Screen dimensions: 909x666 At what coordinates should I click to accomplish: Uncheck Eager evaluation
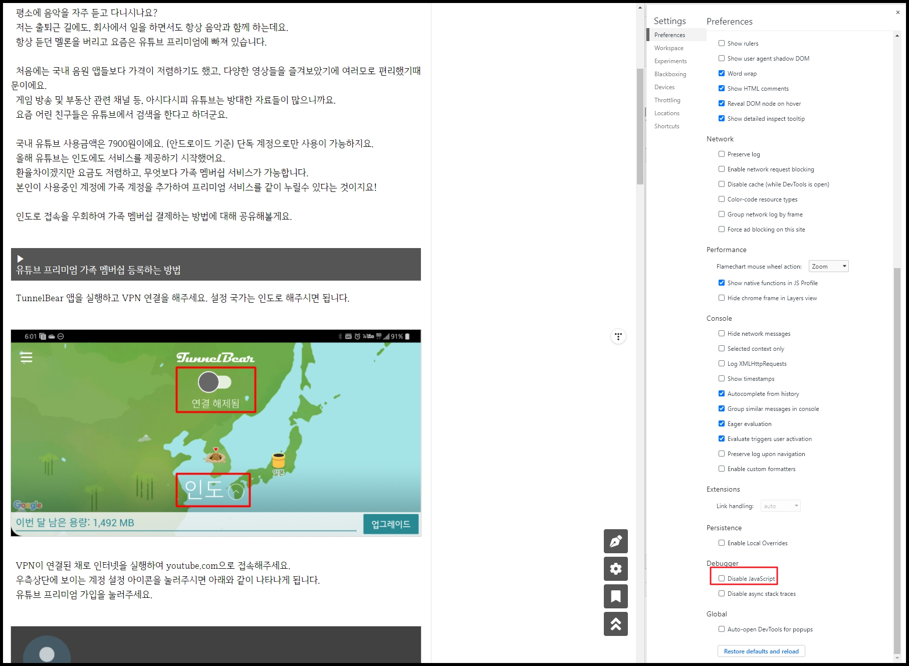point(722,423)
